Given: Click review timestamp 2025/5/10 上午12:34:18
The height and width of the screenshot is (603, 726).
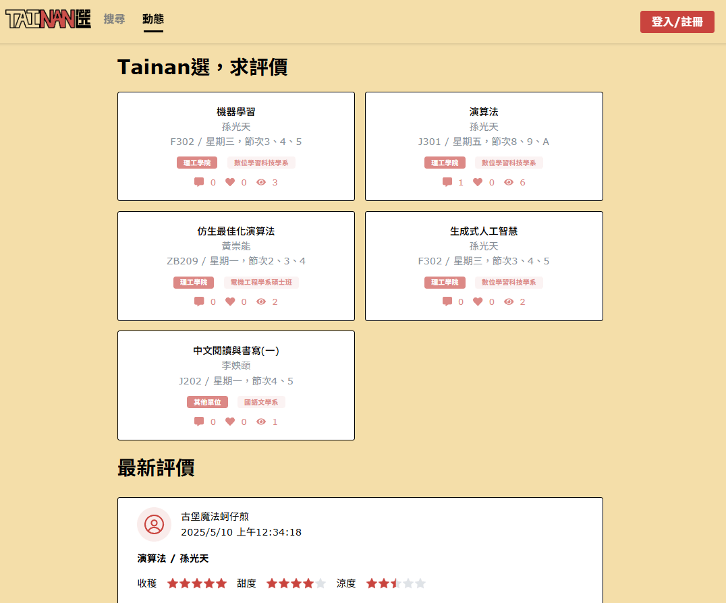Looking at the screenshot, I should pos(242,532).
